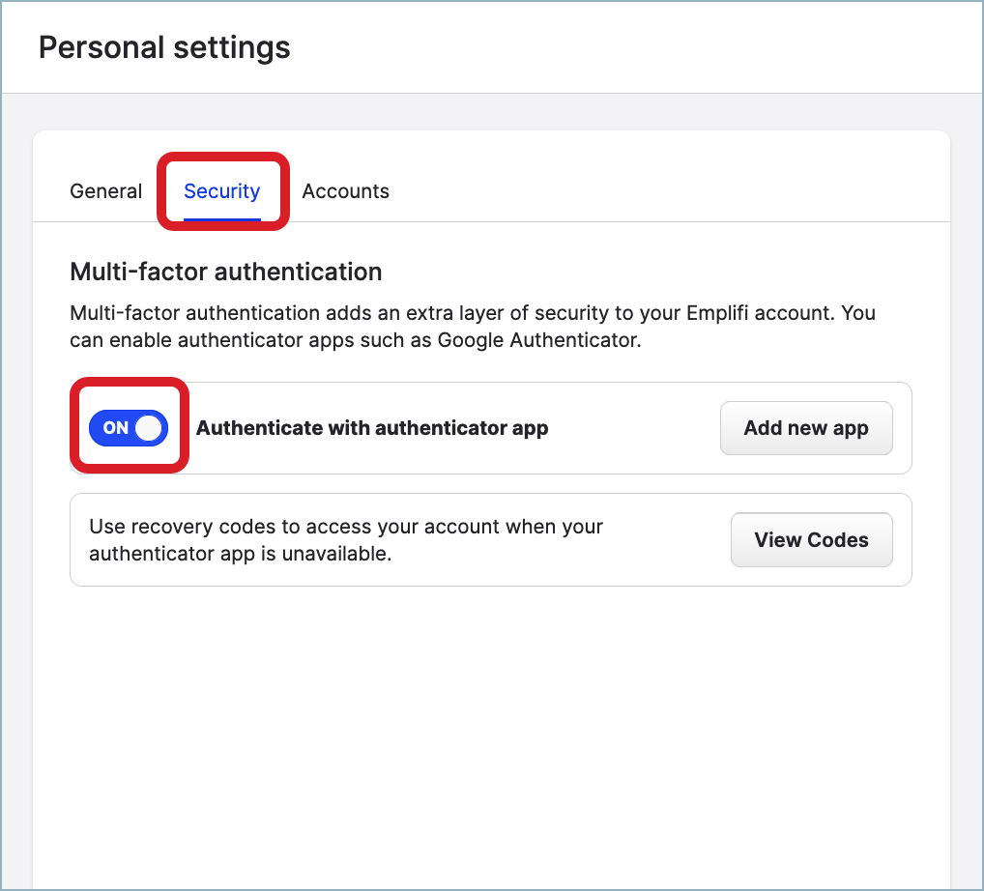Image resolution: width=984 pixels, height=891 pixels.
Task: Open the Accounts tab
Action: [x=345, y=191]
